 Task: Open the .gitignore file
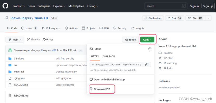(19, 78)
